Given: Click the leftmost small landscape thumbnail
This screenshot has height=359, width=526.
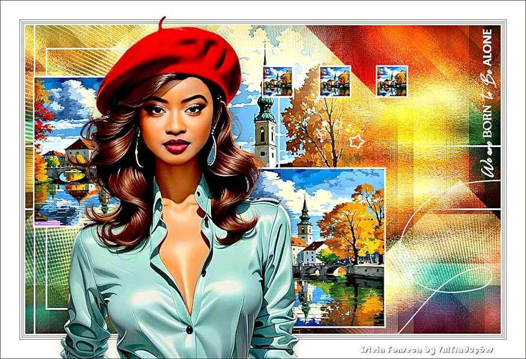Looking at the screenshot, I should (x=278, y=81).
